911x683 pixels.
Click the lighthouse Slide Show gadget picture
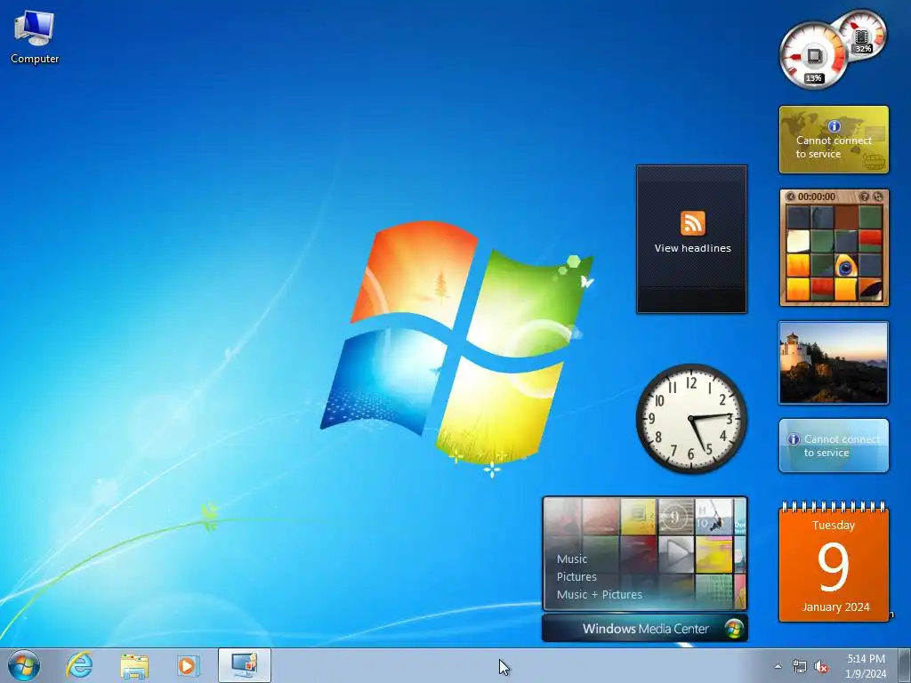pyautogui.click(x=833, y=363)
